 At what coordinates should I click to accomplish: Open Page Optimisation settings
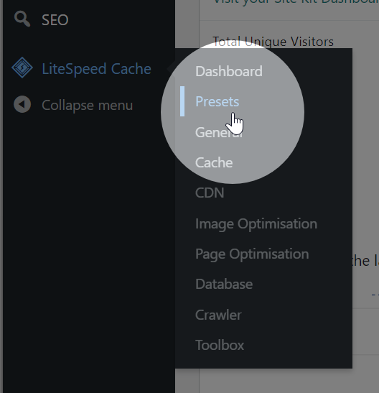click(x=252, y=254)
